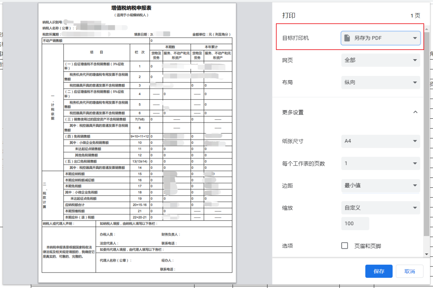This screenshot has width=433, height=288.
Task: Click the 栏次 column header
Action: [x=140, y=52]
